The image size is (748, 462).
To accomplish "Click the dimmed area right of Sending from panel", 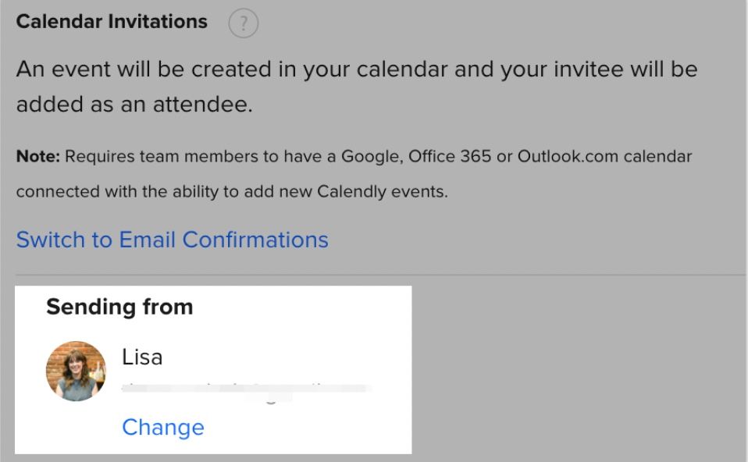I will pyautogui.click(x=579, y=369).
